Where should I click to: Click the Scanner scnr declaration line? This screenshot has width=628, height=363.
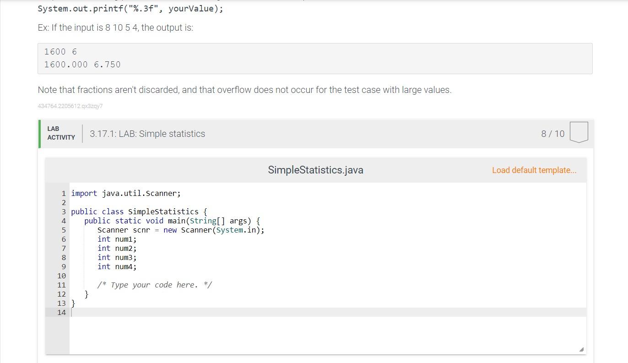point(180,230)
